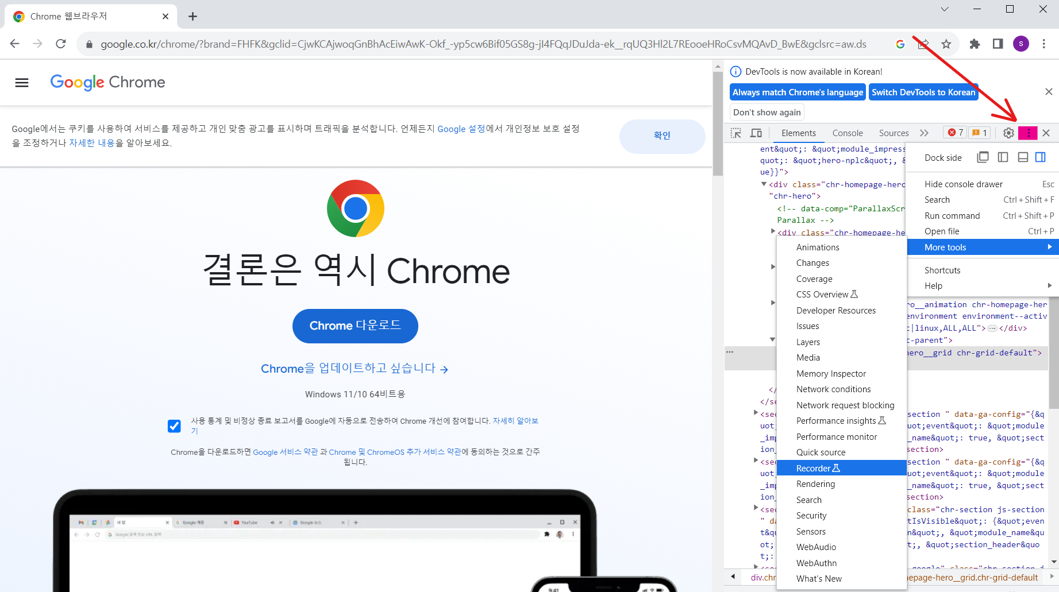Reload the current page
This screenshot has height=592, width=1059.
(x=61, y=44)
